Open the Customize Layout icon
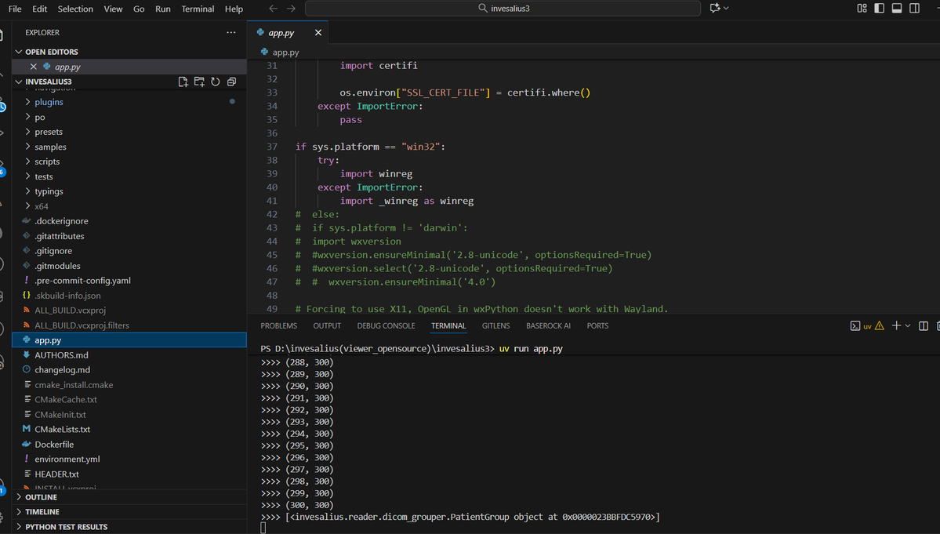Viewport: 940px width, 534px height. pos(862,9)
